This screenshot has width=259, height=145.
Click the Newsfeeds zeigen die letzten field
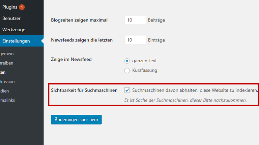click(x=136, y=40)
